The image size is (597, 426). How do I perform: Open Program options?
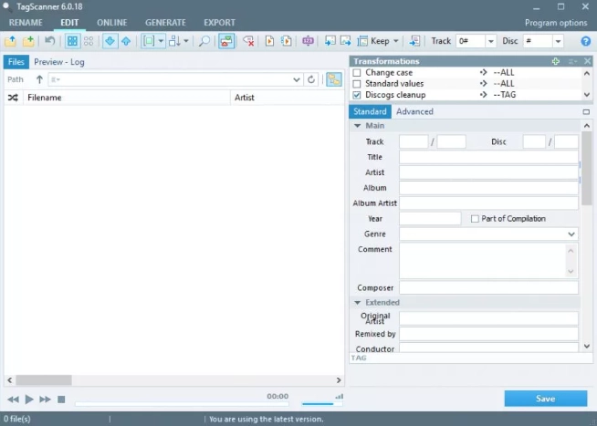(x=556, y=22)
